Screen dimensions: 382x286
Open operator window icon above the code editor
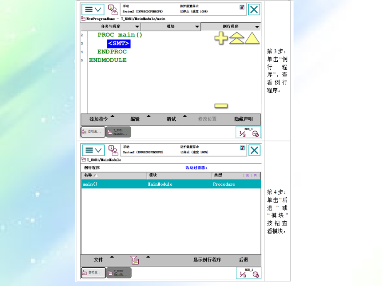(113, 10)
